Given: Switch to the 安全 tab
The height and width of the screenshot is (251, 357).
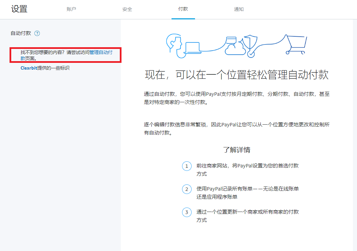Looking at the screenshot, I should tap(127, 9).
